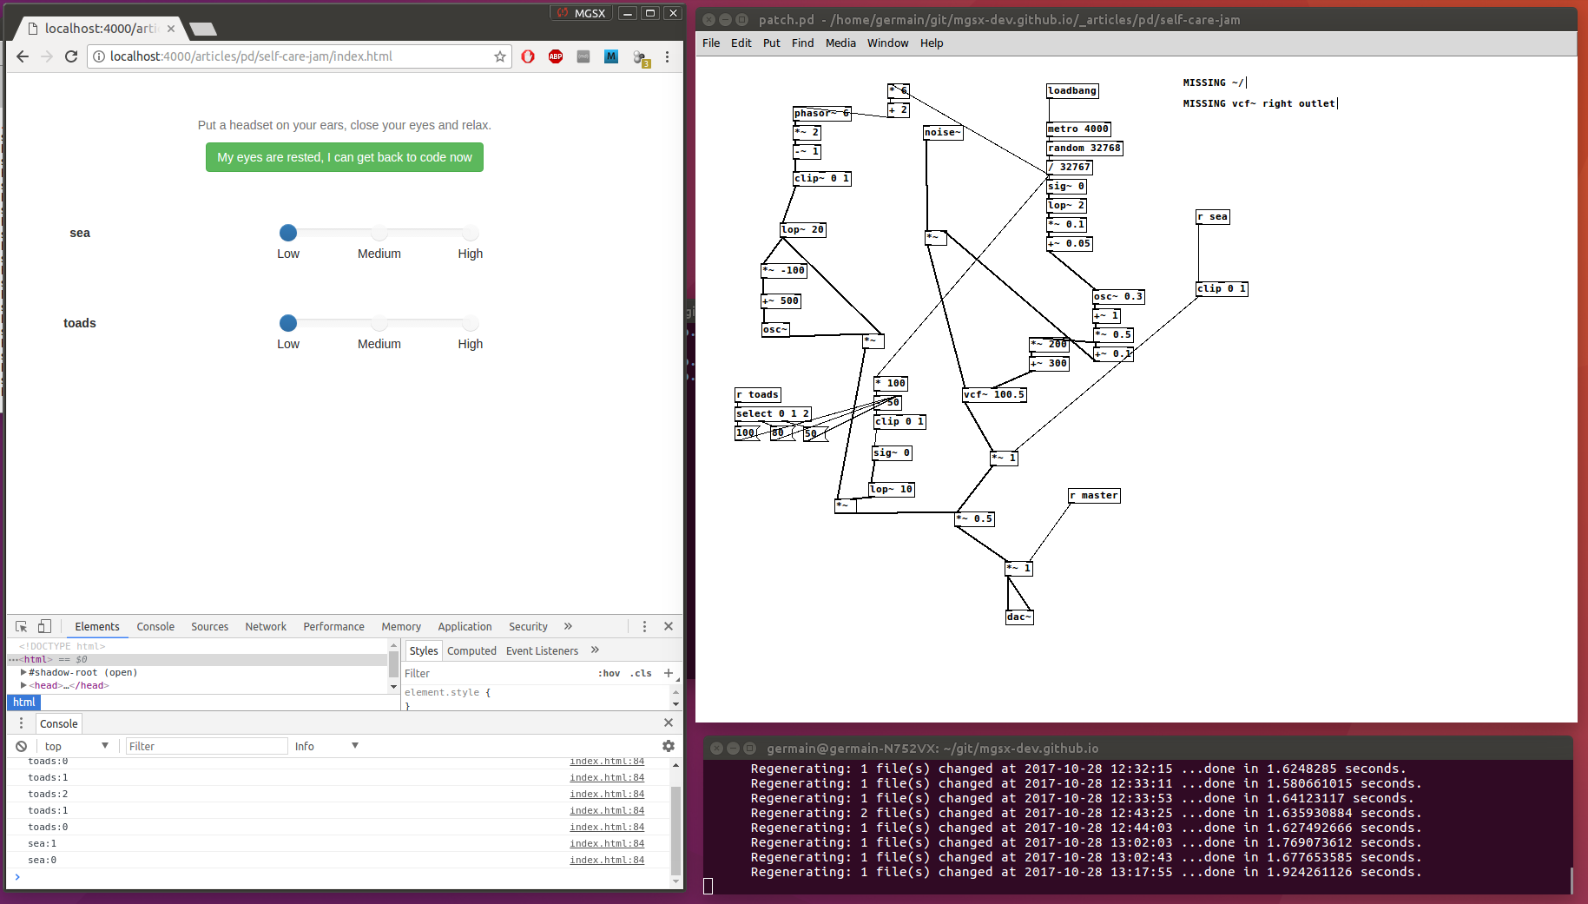Set the sea slider to High
This screenshot has height=904, width=1588.
471,233
